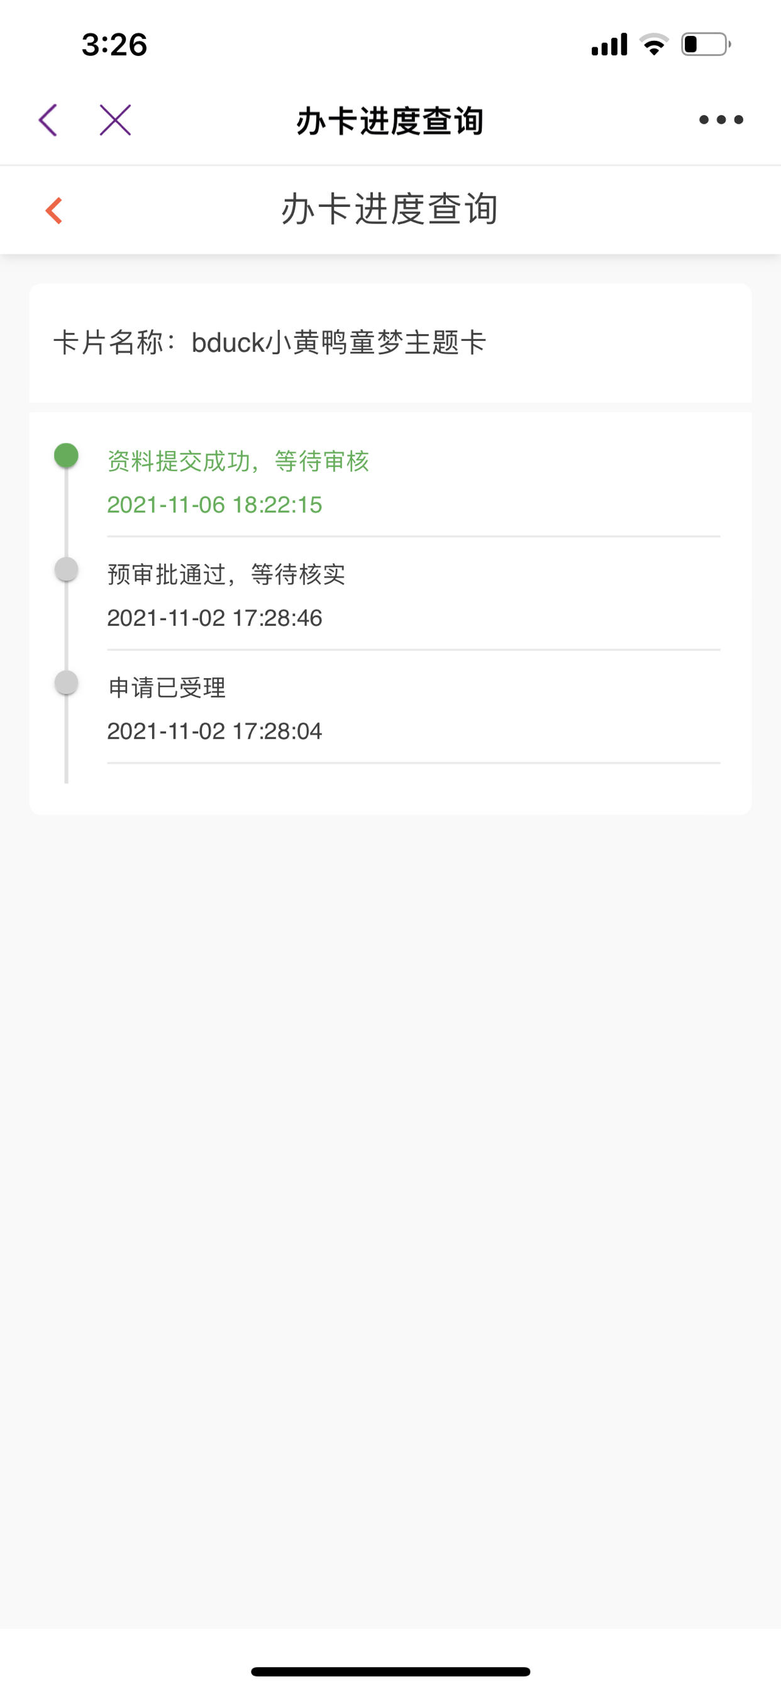Tap timestamp 2021-11-02 17:28:04

click(214, 730)
